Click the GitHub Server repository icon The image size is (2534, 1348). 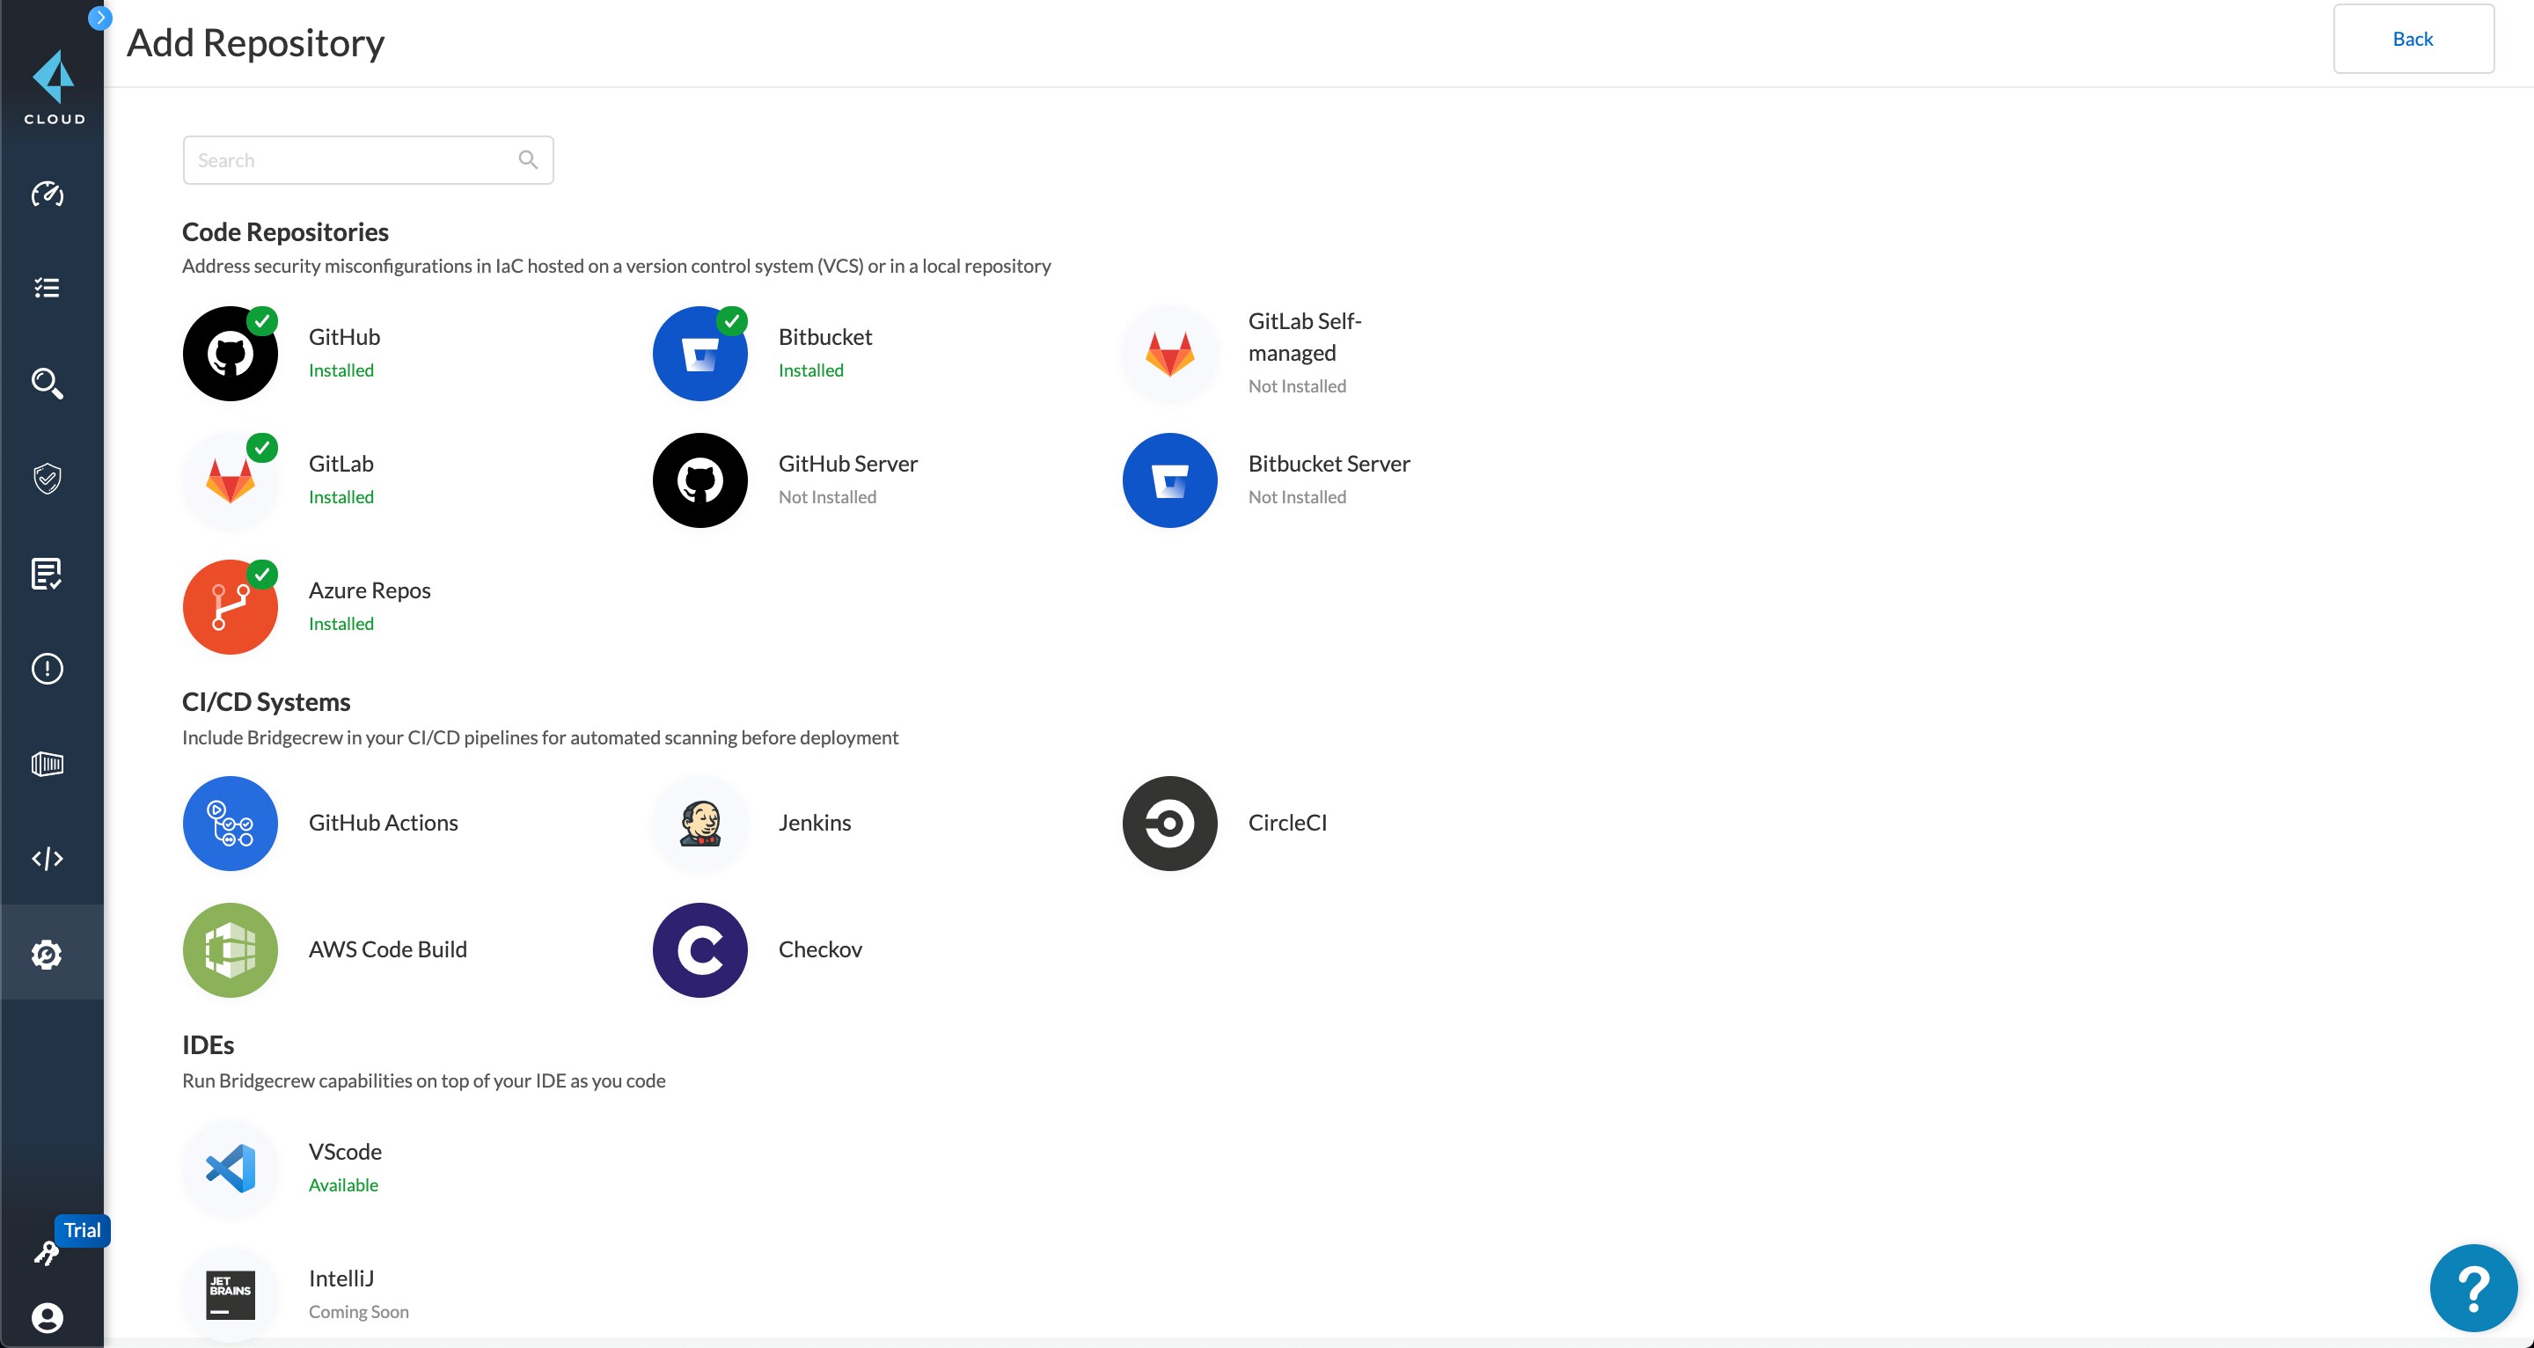(x=699, y=480)
